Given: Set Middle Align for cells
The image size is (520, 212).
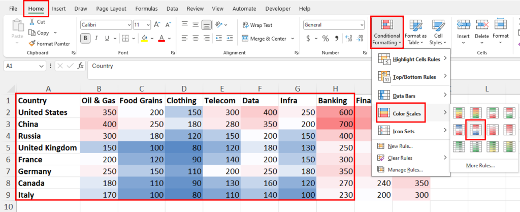Looking at the screenshot, I should 196,24.
